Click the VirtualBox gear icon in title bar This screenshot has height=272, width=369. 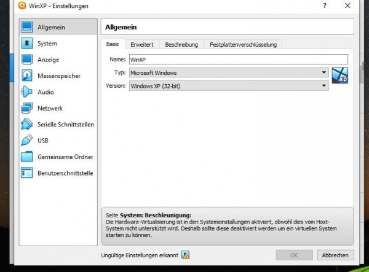[22, 6]
